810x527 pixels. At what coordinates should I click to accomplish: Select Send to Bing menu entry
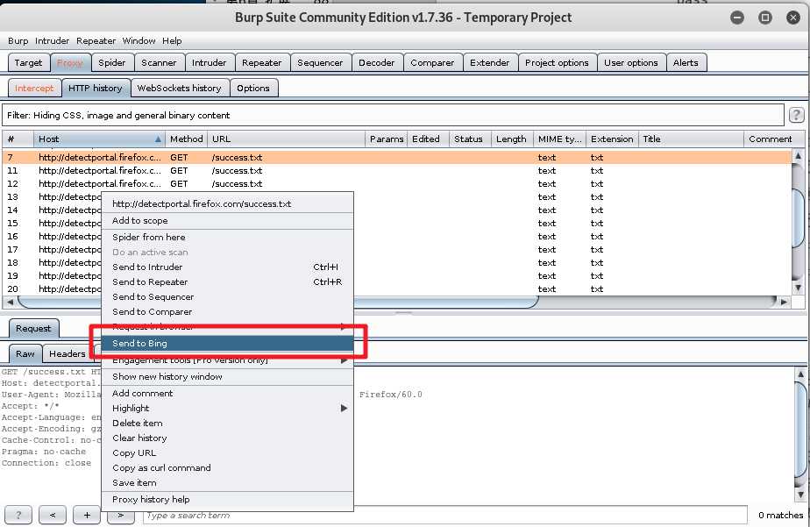pos(227,343)
